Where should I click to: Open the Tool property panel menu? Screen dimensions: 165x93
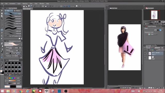pyautogui.click(x=5, y=41)
